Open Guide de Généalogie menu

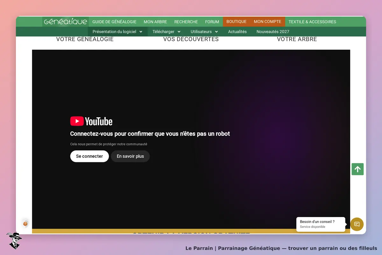114,22
